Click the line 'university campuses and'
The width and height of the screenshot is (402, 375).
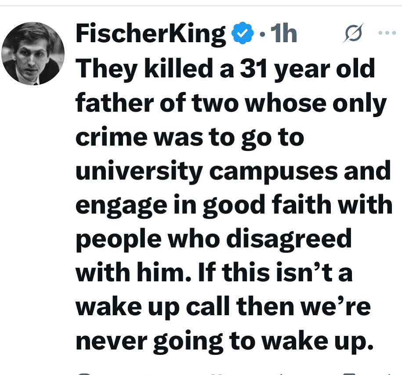tap(233, 171)
